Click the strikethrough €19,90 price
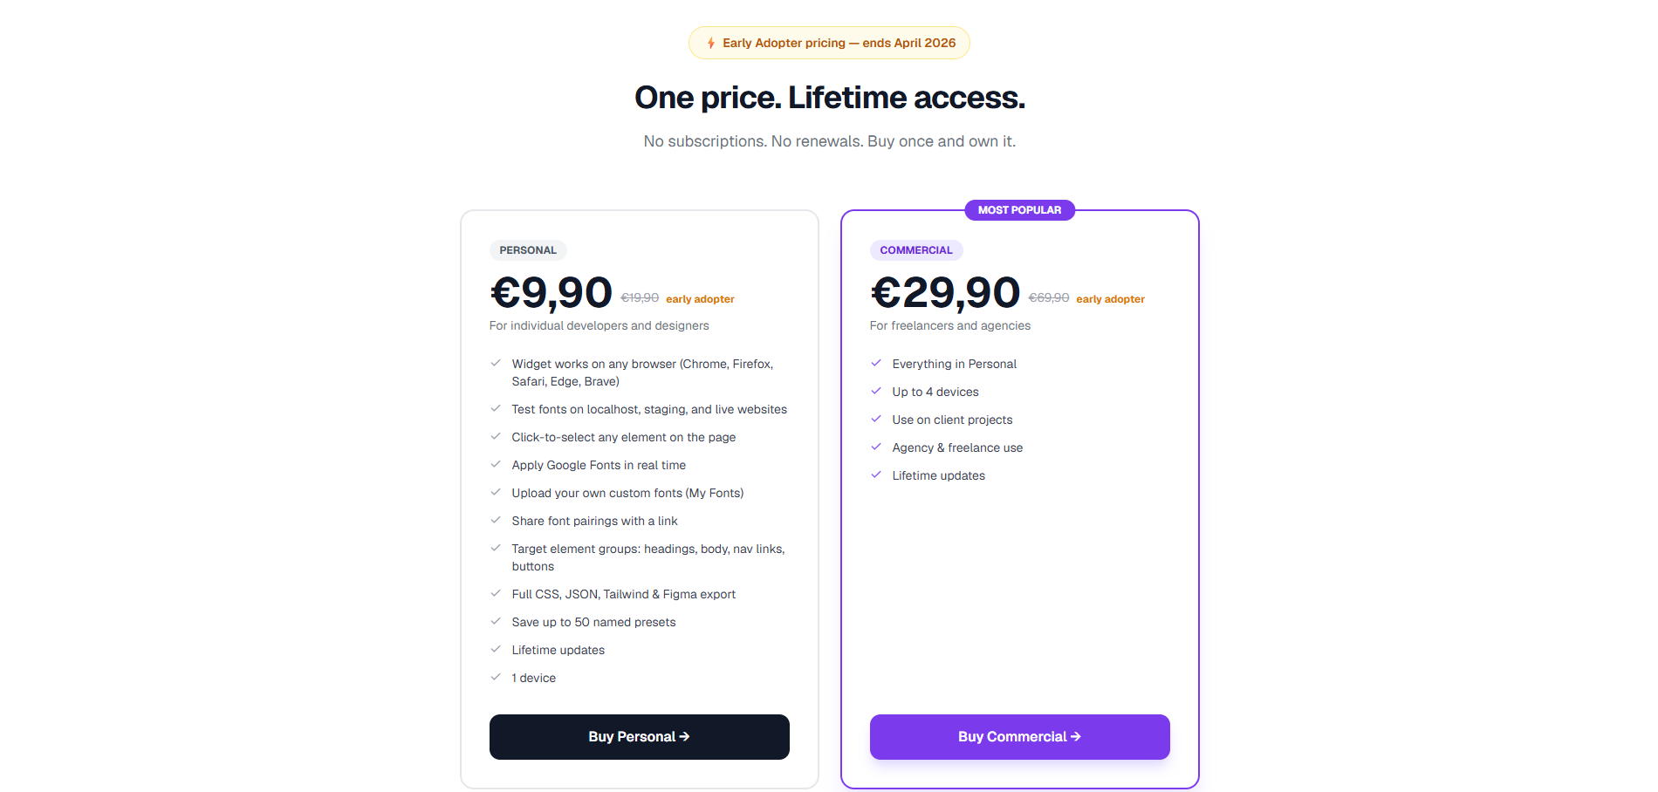This screenshot has width=1658, height=792. [640, 297]
